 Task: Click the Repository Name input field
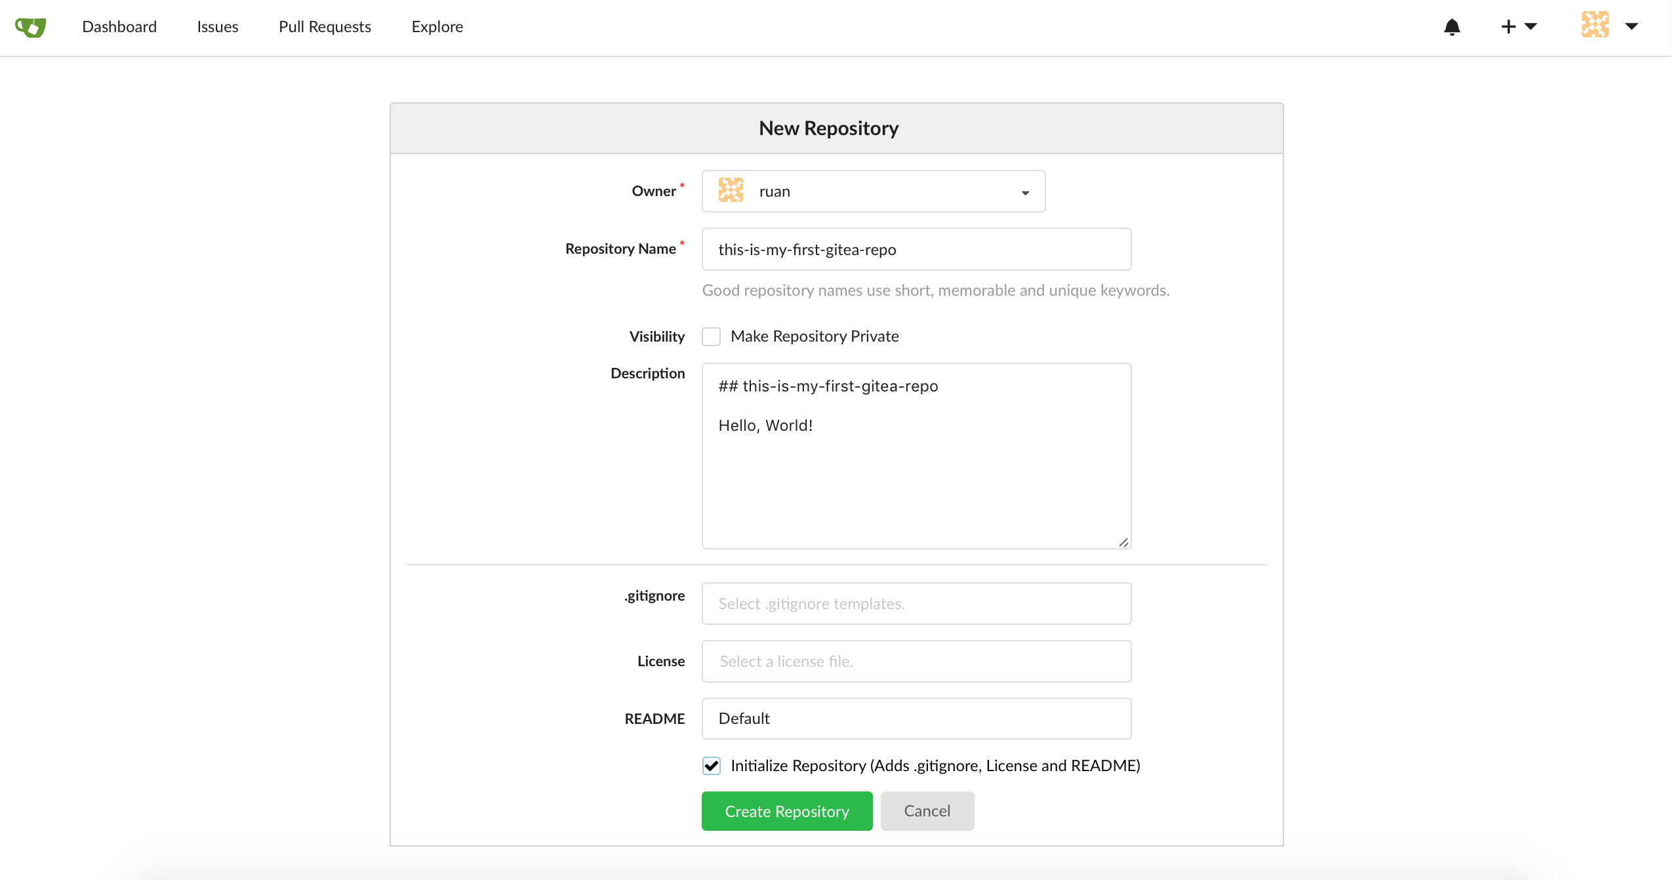pos(916,249)
